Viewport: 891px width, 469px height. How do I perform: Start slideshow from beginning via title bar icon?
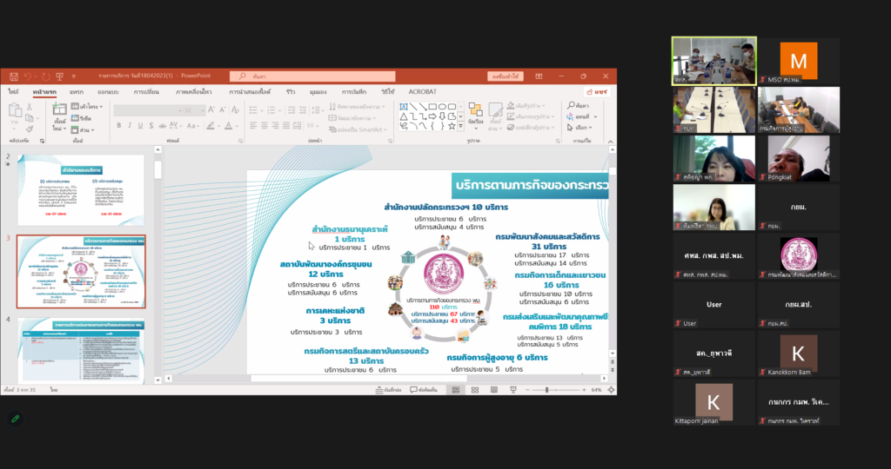[x=60, y=76]
